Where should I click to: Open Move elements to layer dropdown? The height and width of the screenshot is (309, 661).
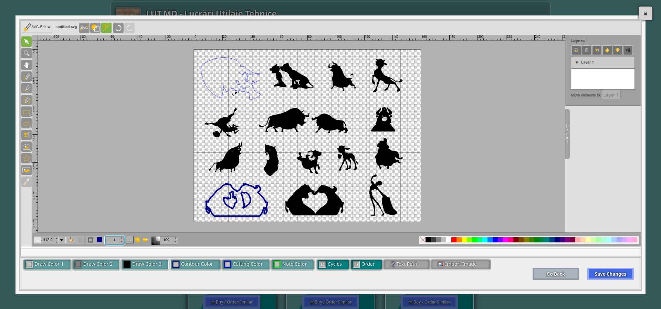point(611,95)
